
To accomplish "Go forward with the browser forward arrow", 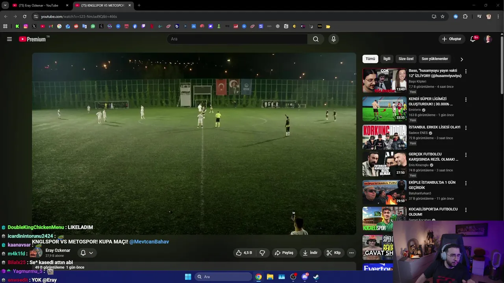I will [15, 17].
